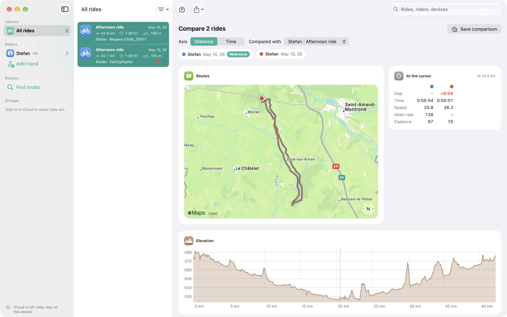Screen dimensions: 507x317
Task: Focus the Rides, riders, devices search field
Action: point(446,9)
